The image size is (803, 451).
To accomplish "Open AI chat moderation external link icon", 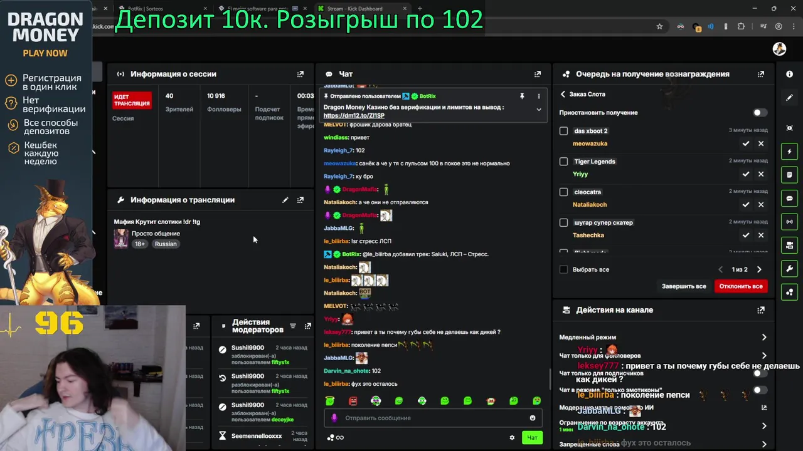I will click(x=763, y=407).
